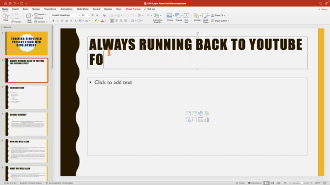The image size is (330, 185).
Task: Click the Tell me search box
Action: [x=149, y=9]
